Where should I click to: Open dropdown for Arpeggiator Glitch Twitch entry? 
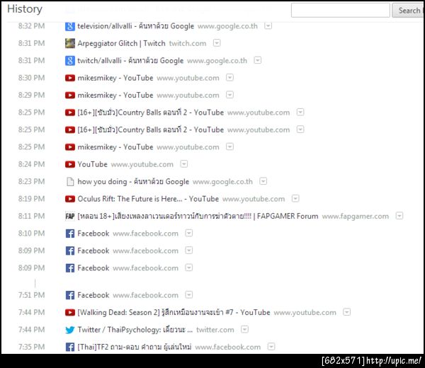pos(217,43)
